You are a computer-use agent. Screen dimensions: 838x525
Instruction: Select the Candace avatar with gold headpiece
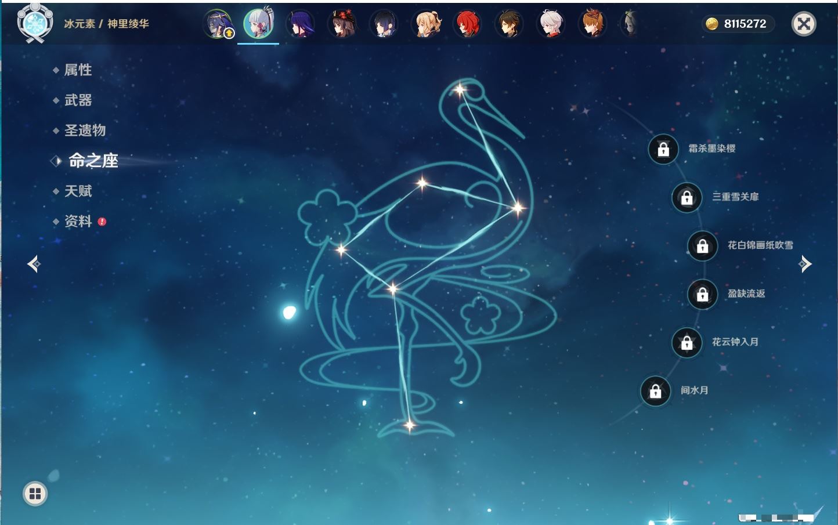click(218, 24)
